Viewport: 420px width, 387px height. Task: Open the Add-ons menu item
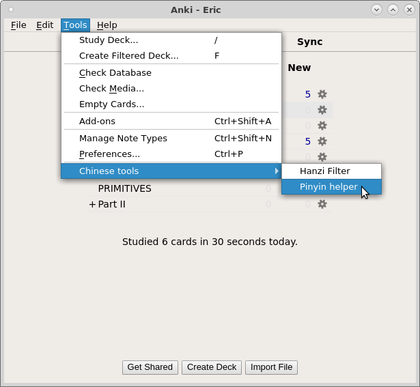97,121
